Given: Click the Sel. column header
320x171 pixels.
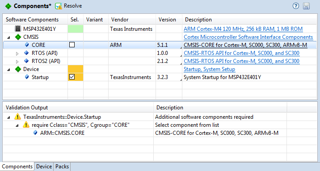Looking at the screenshot, I should (x=76, y=20).
